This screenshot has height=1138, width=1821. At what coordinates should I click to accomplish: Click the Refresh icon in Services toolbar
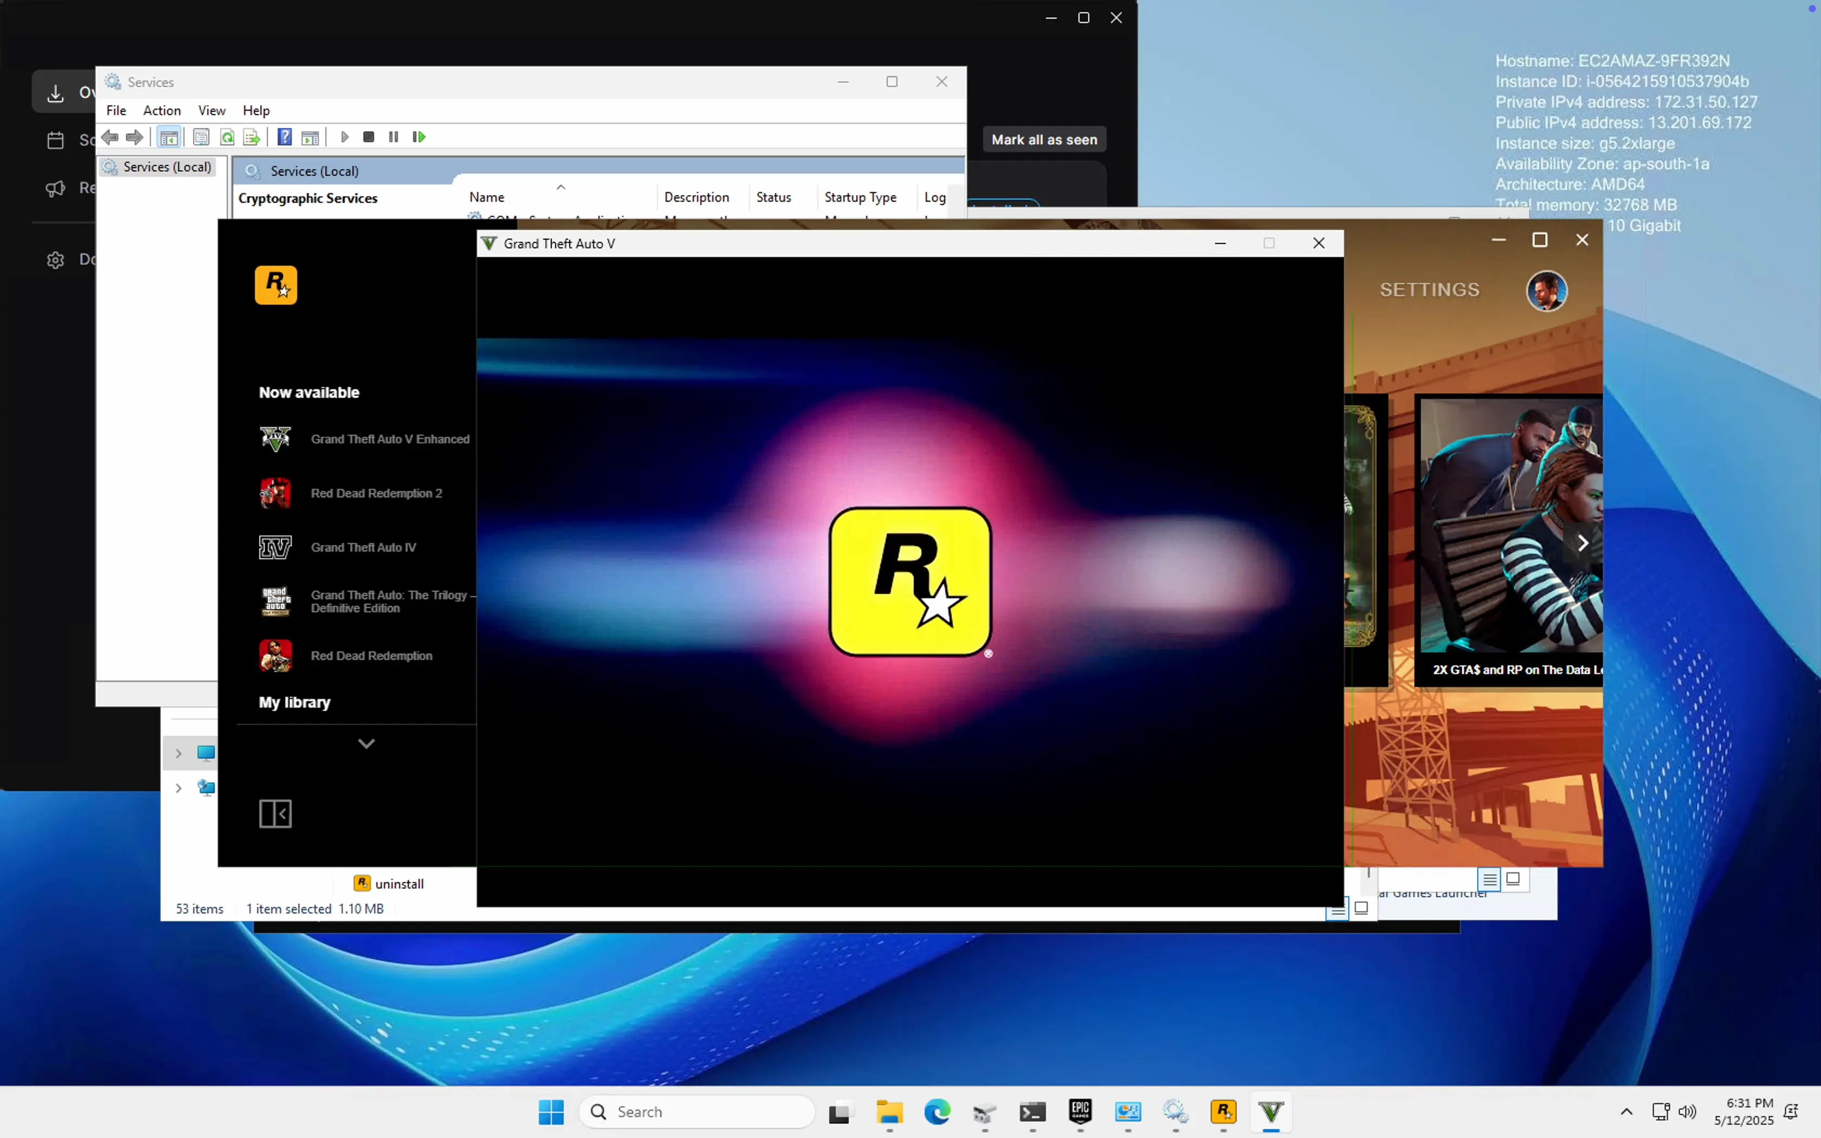click(227, 137)
